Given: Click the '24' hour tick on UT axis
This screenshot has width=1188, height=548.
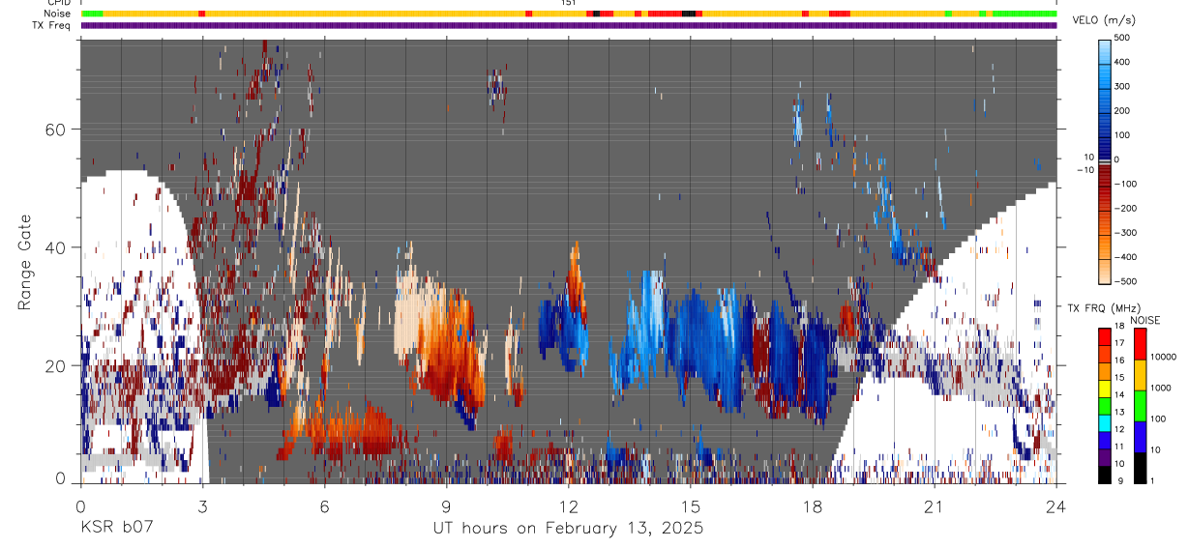Looking at the screenshot, I should pyautogui.click(x=1056, y=505).
